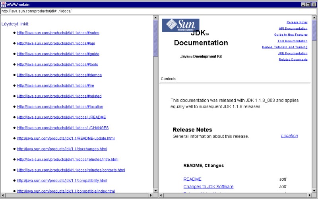Viewport: 318px width, 199px height.
Task: Open the docchanges.html link
Action: tap(62, 149)
